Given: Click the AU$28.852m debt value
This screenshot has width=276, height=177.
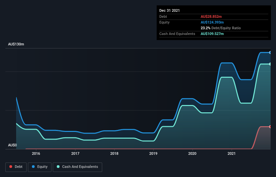Looking at the screenshot, I should pos(211,16).
